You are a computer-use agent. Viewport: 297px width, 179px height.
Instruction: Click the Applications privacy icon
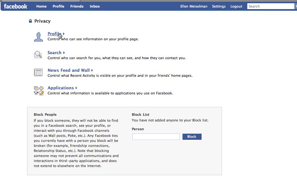(38, 90)
